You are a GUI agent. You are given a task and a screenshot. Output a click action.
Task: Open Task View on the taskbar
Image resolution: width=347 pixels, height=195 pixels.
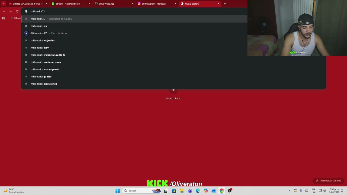pyautogui.click(x=166, y=191)
